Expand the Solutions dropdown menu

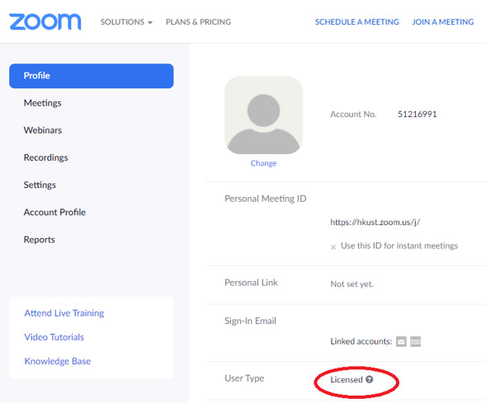click(126, 22)
